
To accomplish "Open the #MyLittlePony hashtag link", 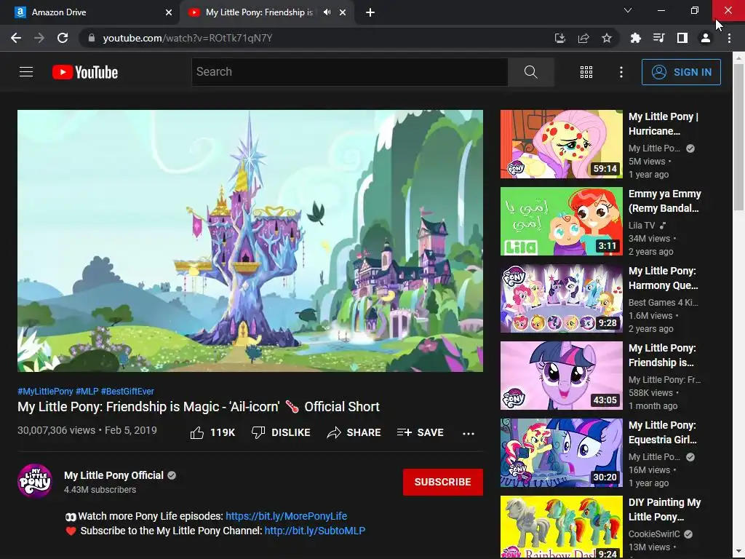I will pyautogui.click(x=45, y=391).
